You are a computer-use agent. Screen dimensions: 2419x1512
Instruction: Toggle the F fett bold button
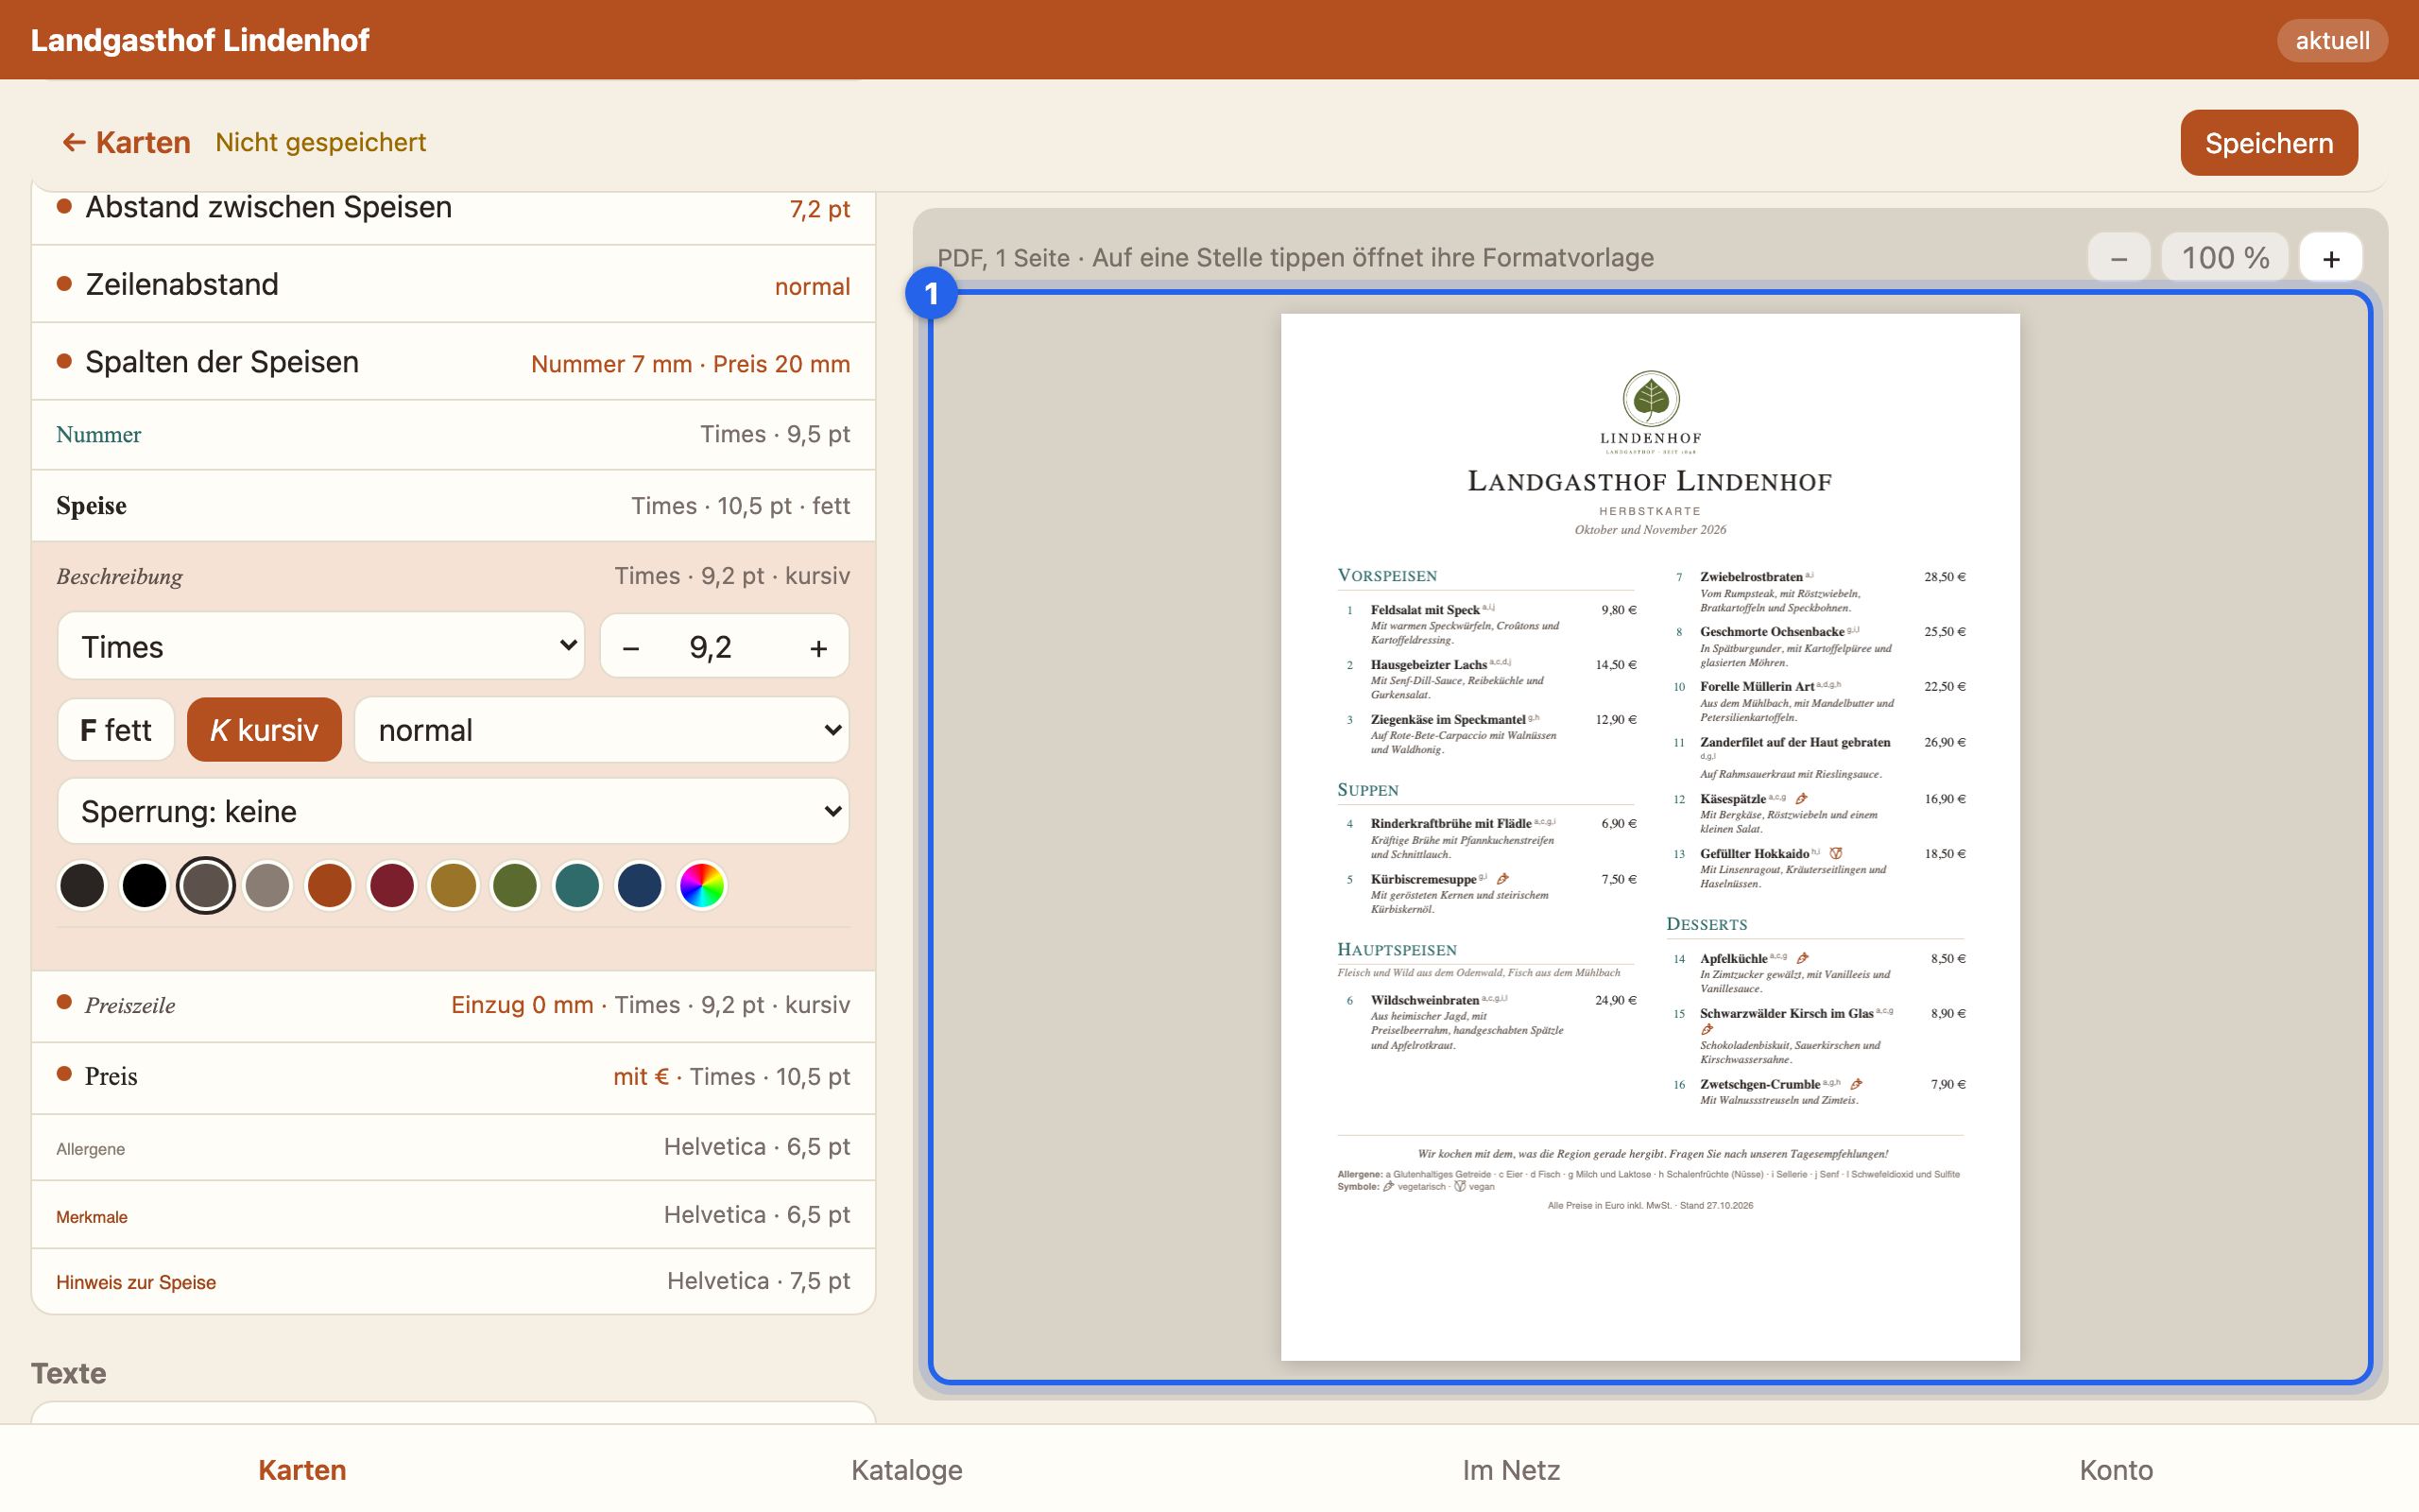[x=116, y=730]
